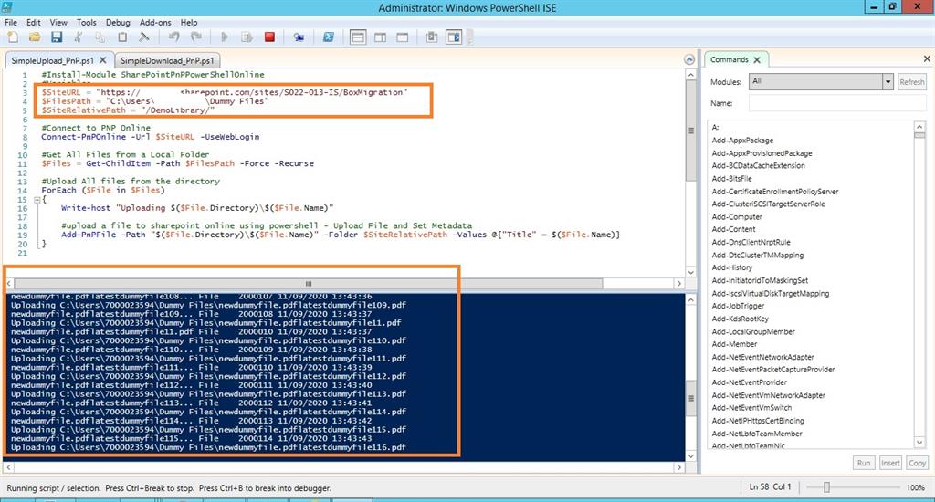Select Add-BitsFile in the commands list

(x=731, y=178)
